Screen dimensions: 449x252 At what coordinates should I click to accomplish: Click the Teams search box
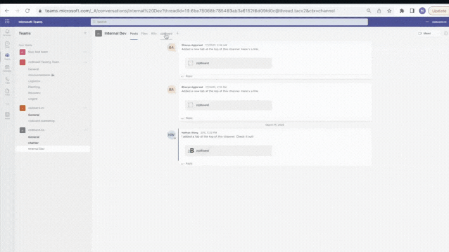(229, 22)
